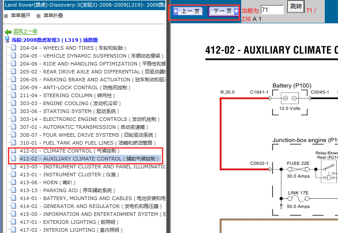Open 206-05 PARKING BRAKE AND ACTUATION
This screenshot has width=338, height=233.
coord(92,80)
